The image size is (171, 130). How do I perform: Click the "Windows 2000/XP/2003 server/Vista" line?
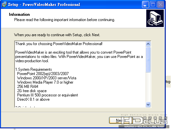47,78
